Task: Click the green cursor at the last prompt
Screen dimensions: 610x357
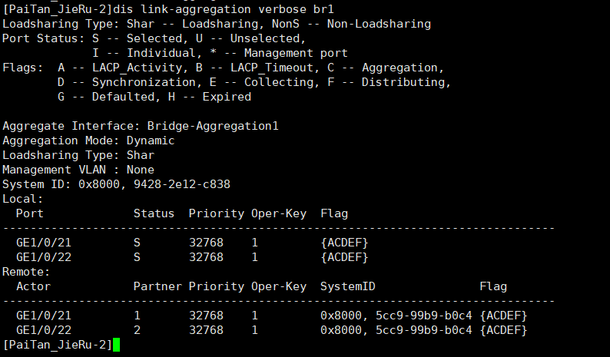Action: tap(116, 344)
